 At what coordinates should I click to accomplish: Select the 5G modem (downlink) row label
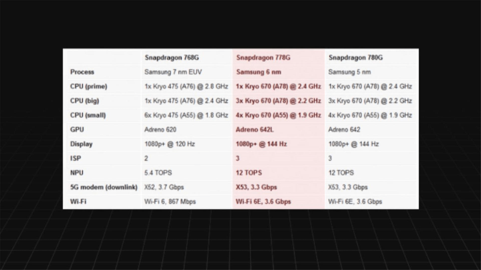(x=104, y=187)
